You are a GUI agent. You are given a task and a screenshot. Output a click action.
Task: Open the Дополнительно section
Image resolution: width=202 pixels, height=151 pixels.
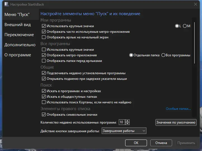coord(20,45)
